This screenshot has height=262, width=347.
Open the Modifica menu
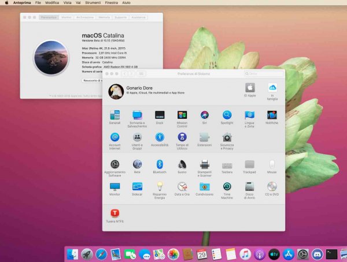click(x=52, y=3)
